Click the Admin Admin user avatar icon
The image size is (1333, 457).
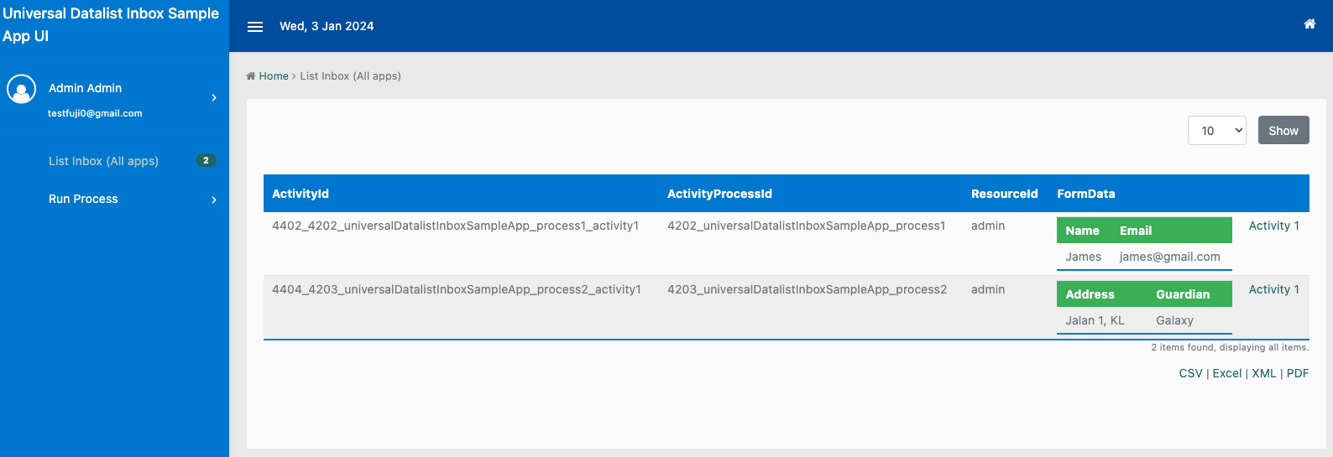pos(22,89)
